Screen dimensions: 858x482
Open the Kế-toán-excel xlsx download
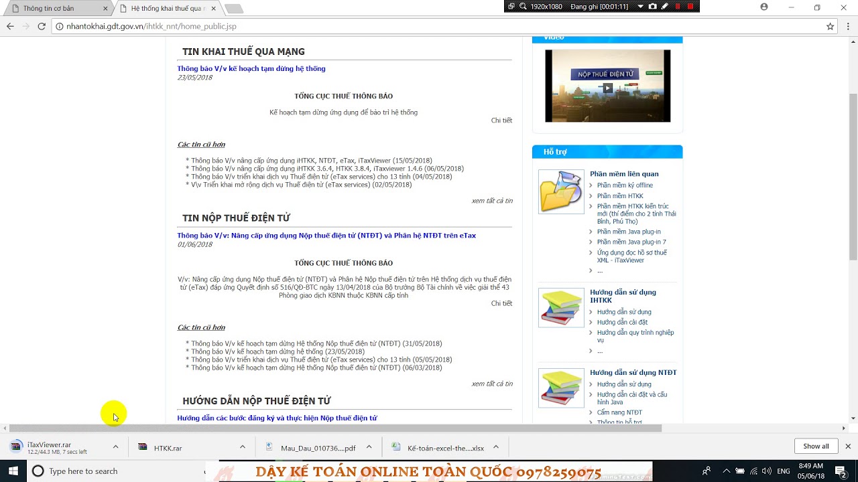pos(445,448)
